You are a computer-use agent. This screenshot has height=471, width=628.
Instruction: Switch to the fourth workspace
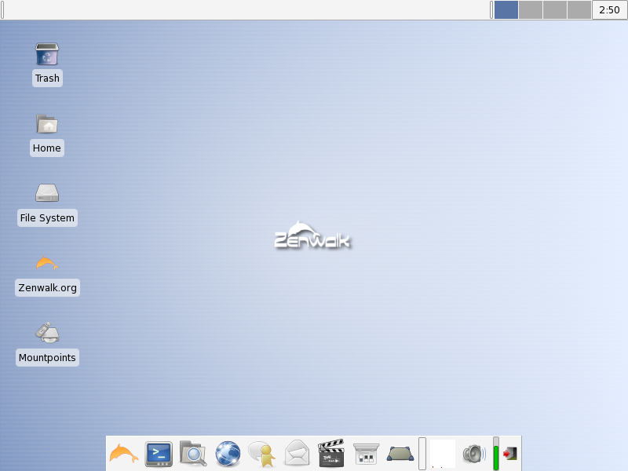(579, 9)
